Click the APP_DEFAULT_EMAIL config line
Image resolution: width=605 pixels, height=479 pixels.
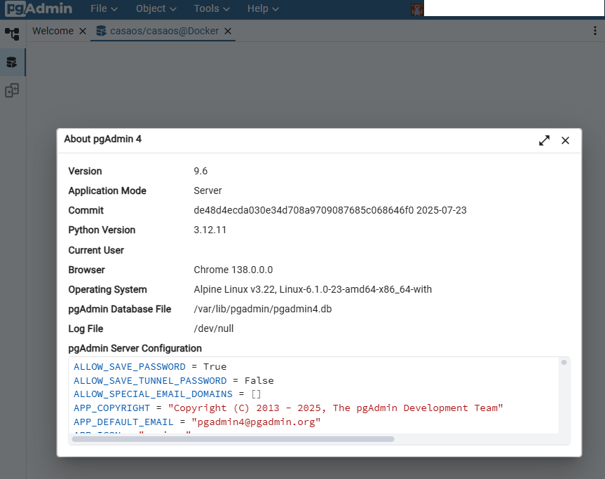click(197, 422)
